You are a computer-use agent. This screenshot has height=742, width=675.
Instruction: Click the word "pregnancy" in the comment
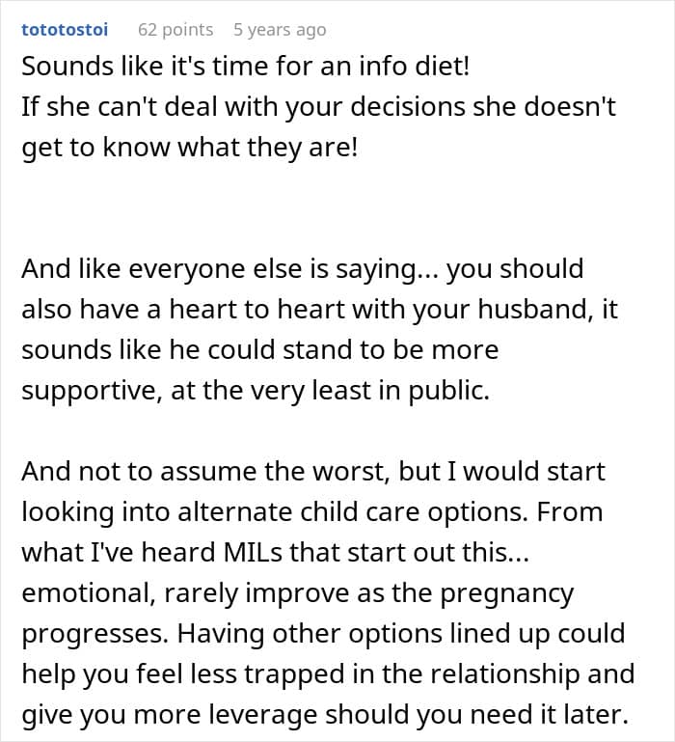[507, 594]
